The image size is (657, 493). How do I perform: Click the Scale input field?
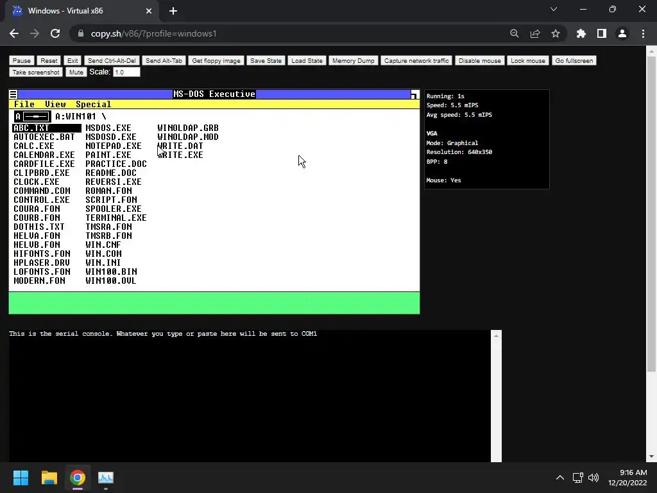(126, 72)
